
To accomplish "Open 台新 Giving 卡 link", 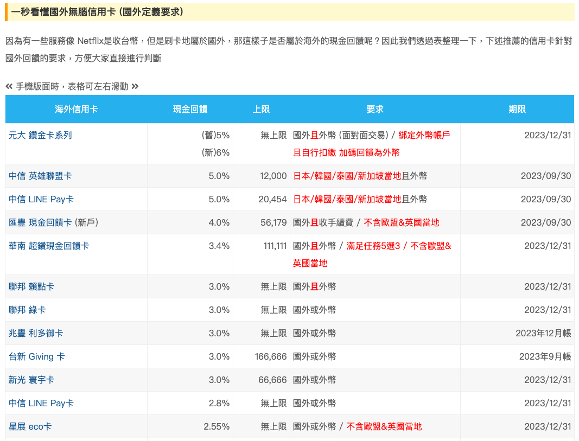I will pyautogui.click(x=36, y=356).
